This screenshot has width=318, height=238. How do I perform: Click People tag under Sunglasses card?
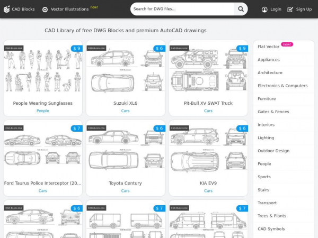tap(43, 111)
